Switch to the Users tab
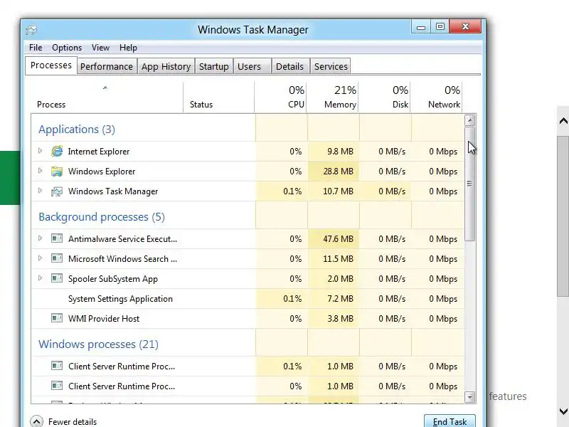 [252, 66]
